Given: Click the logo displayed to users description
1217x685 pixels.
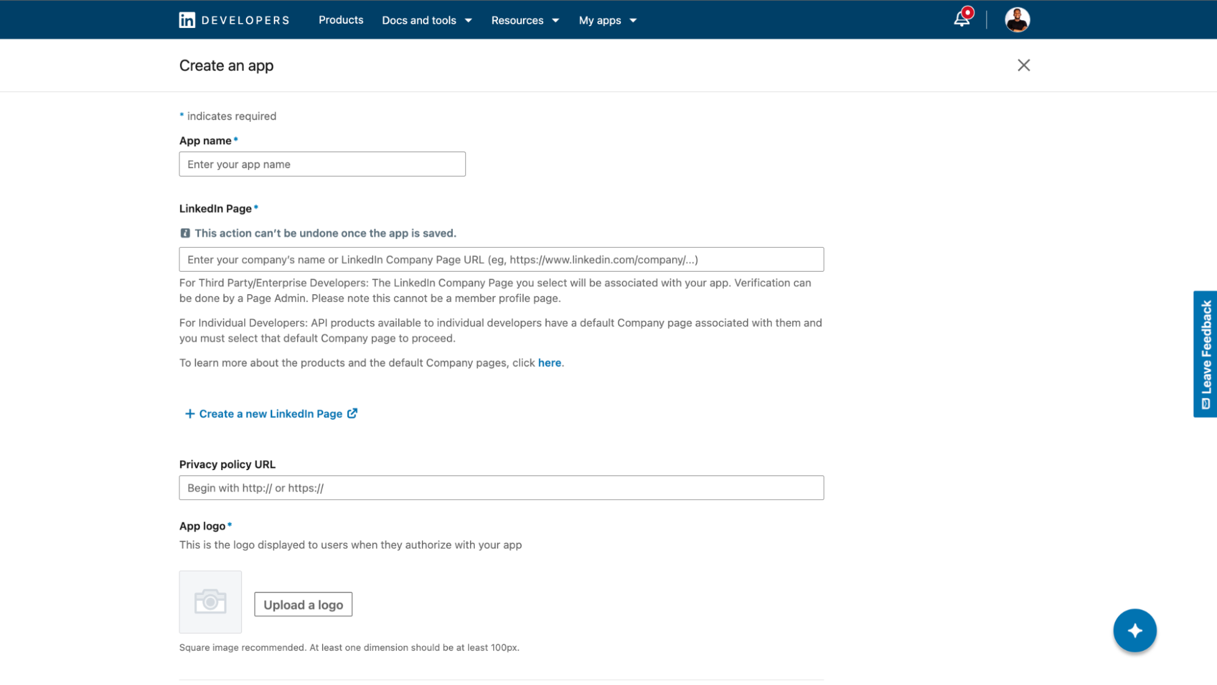Looking at the screenshot, I should click(x=350, y=545).
